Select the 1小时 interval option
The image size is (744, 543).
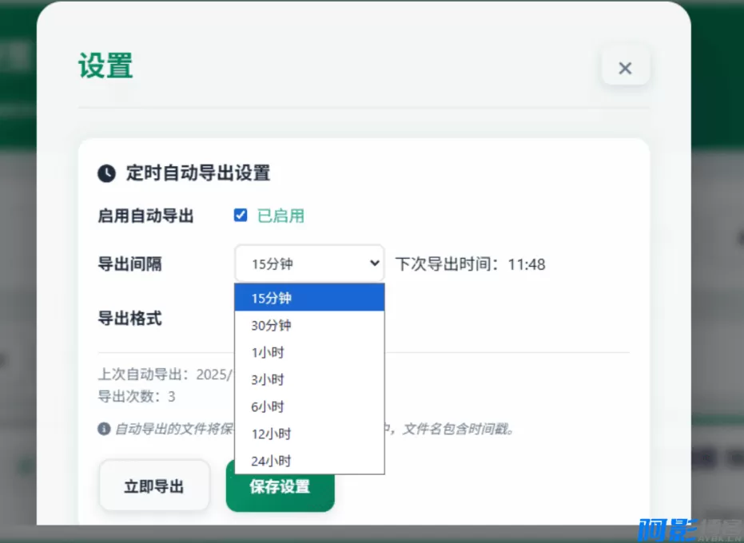click(x=309, y=352)
